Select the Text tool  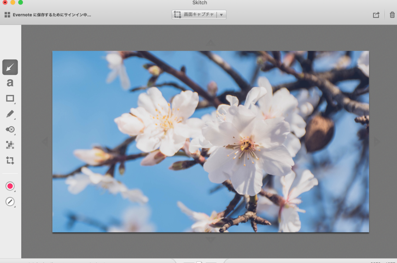click(10, 83)
